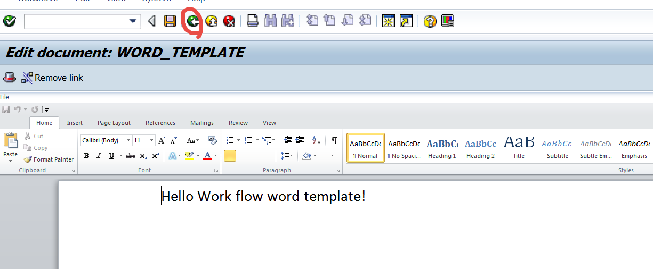Toggle Bold formatting

[86, 156]
